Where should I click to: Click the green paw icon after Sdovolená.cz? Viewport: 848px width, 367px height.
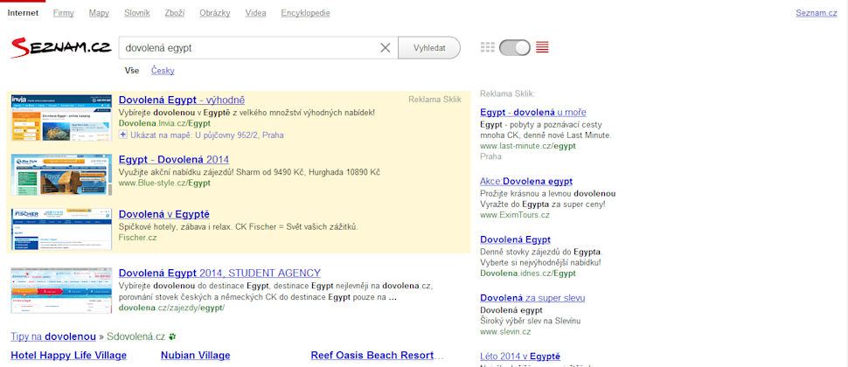(172, 336)
